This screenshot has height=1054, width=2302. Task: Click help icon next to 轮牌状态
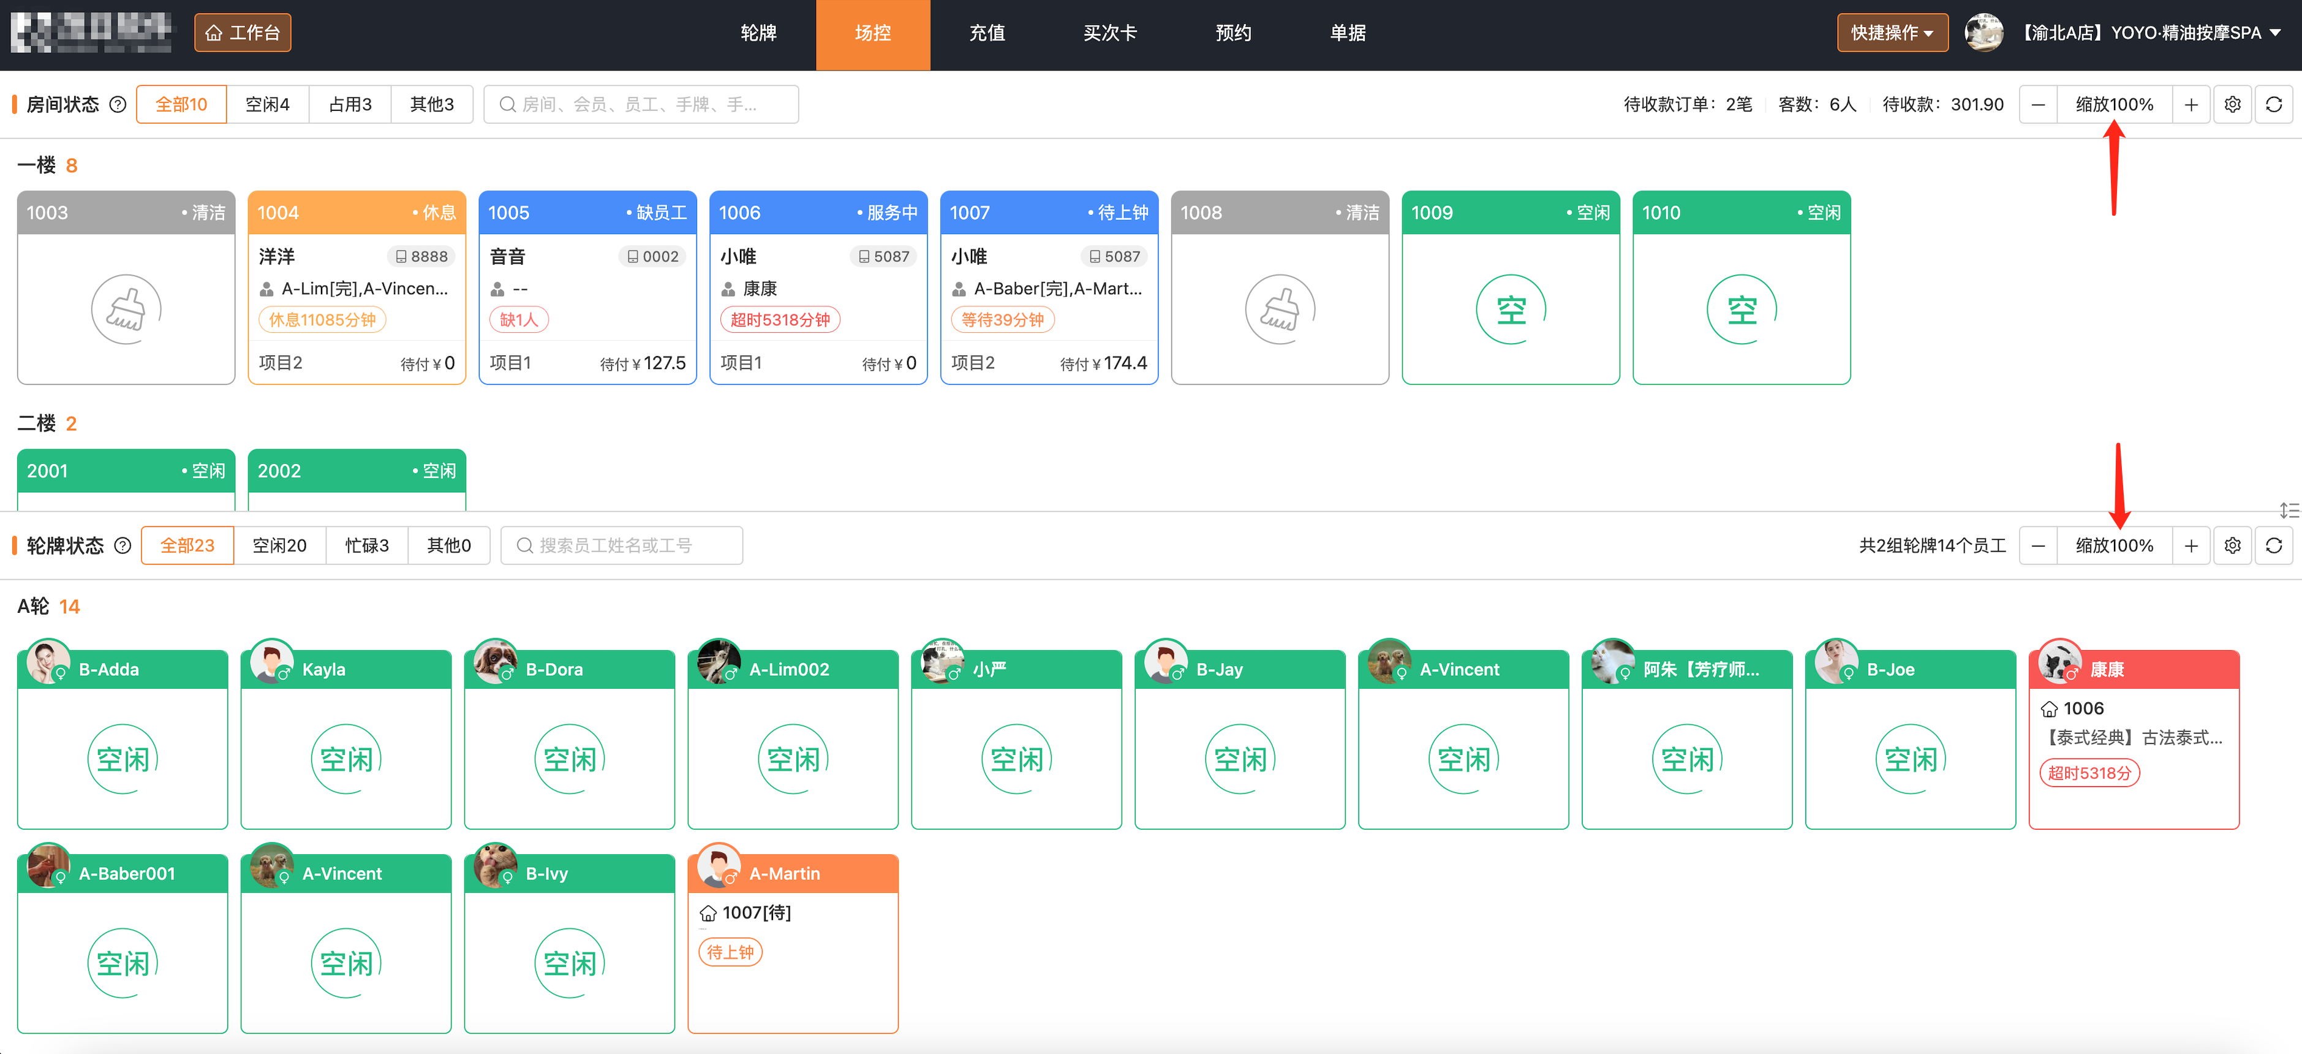[123, 545]
